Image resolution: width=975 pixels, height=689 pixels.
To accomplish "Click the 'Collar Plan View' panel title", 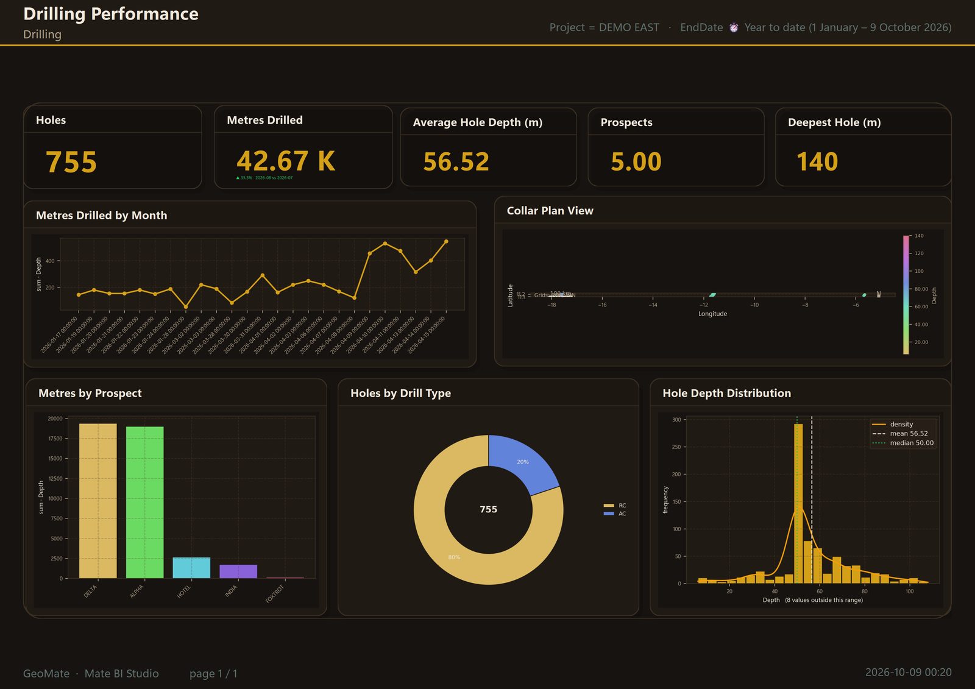I will pos(550,210).
